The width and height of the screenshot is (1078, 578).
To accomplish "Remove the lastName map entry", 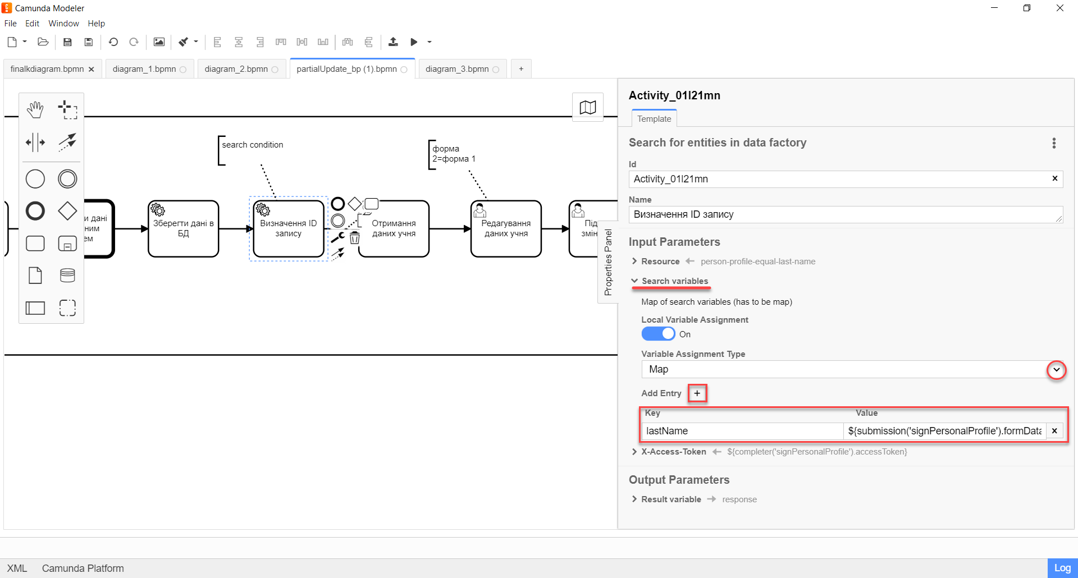I will click(1054, 431).
